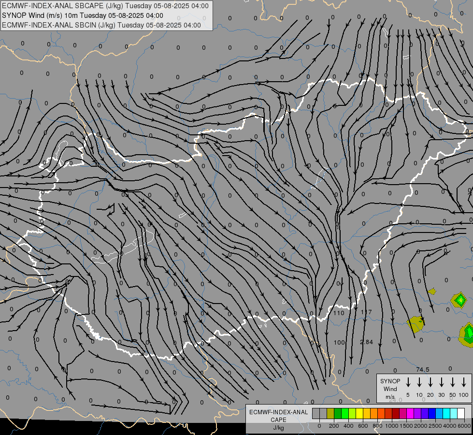Select the 100 value left of 2.84
Image resolution: width=473 pixels, height=435 pixels.
point(339,342)
